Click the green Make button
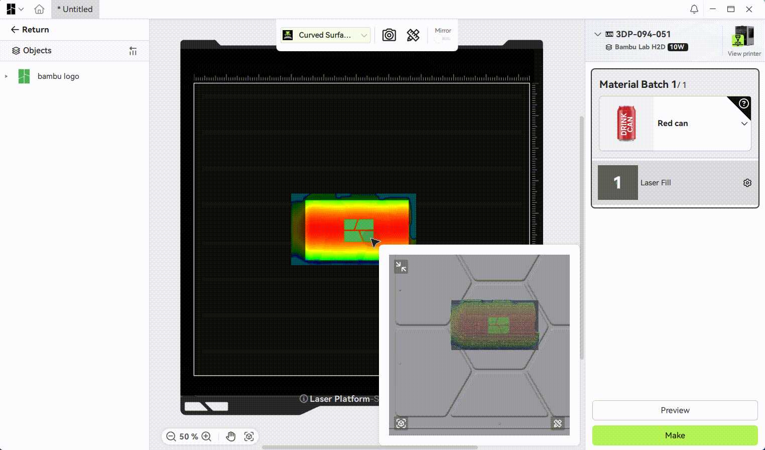Screen dimensions: 765x450 pyautogui.click(x=675, y=435)
